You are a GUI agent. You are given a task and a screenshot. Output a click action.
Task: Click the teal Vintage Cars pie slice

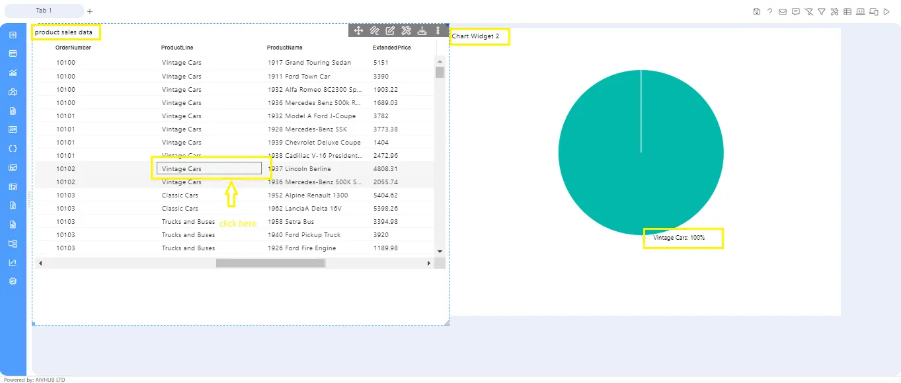tap(641, 153)
